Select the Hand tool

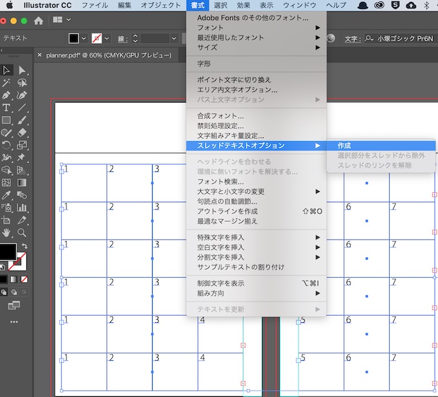[6, 233]
